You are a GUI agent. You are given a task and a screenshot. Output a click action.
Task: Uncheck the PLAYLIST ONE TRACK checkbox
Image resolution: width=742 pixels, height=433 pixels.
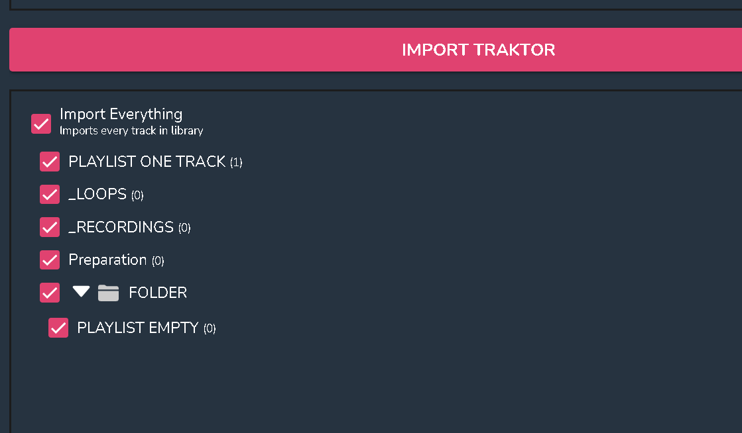(x=50, y=162)
